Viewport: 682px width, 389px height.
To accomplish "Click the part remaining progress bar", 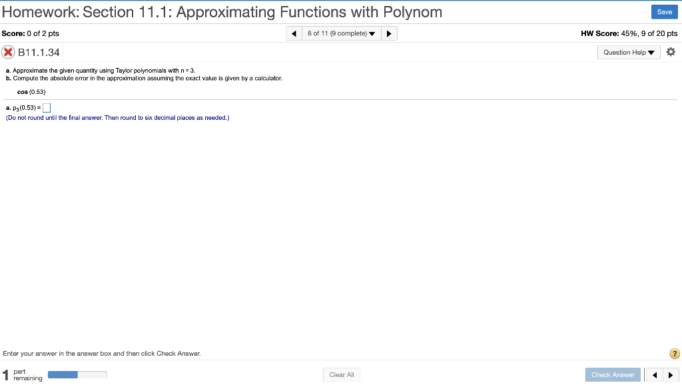I will pos(77,374).
